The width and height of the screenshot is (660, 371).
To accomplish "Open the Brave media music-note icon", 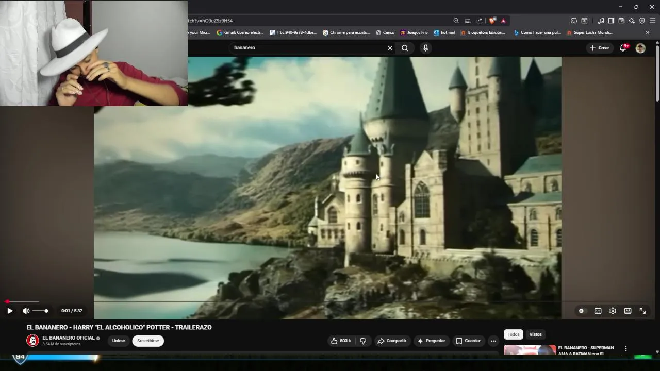I will (601, 21).
